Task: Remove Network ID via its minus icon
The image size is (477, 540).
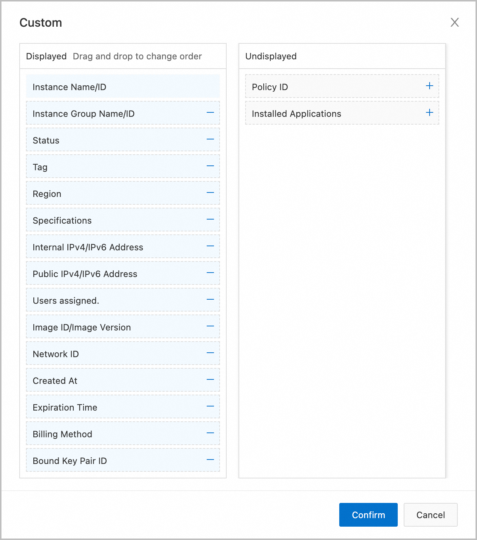Action: point(210,353)
